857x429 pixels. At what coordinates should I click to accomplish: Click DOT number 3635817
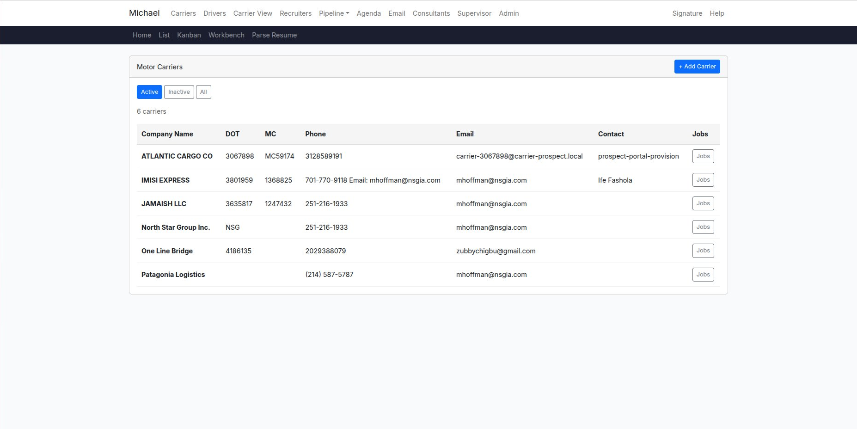tap(239, 204)
